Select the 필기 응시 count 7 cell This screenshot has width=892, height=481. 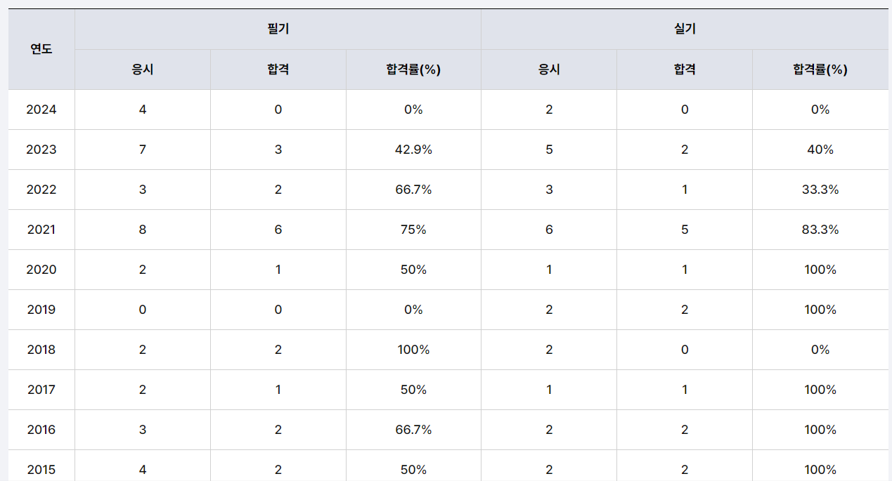click(143, 150)
